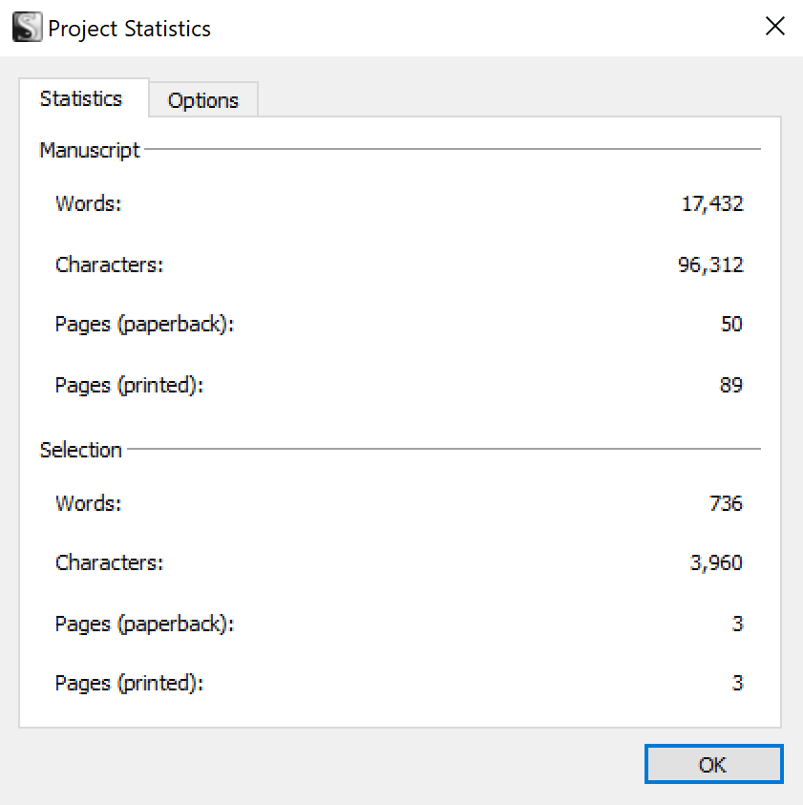Click the Selection 'Characters:' label
Screen dimensions: 803x805
(110, 563)
